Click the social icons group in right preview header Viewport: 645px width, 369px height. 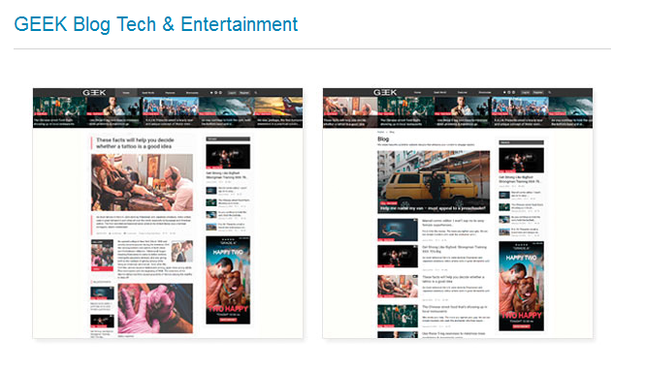point(509,92)
